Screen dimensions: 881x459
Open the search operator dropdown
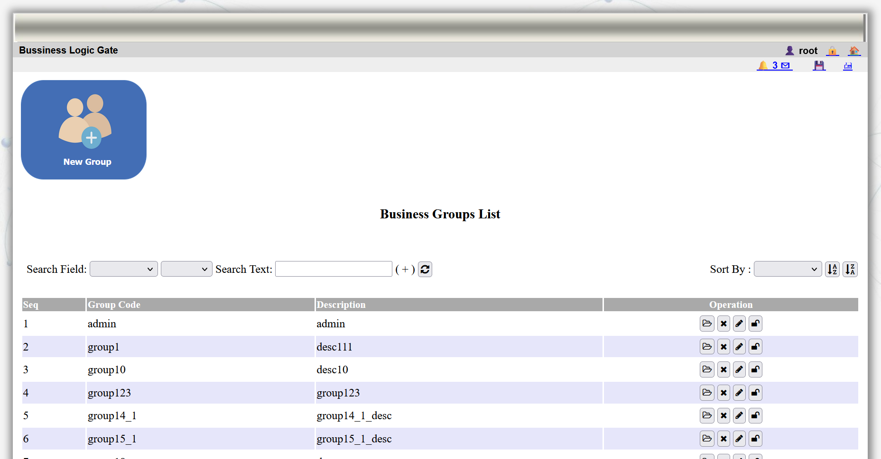pyautogui.click(x=186, y=269)
